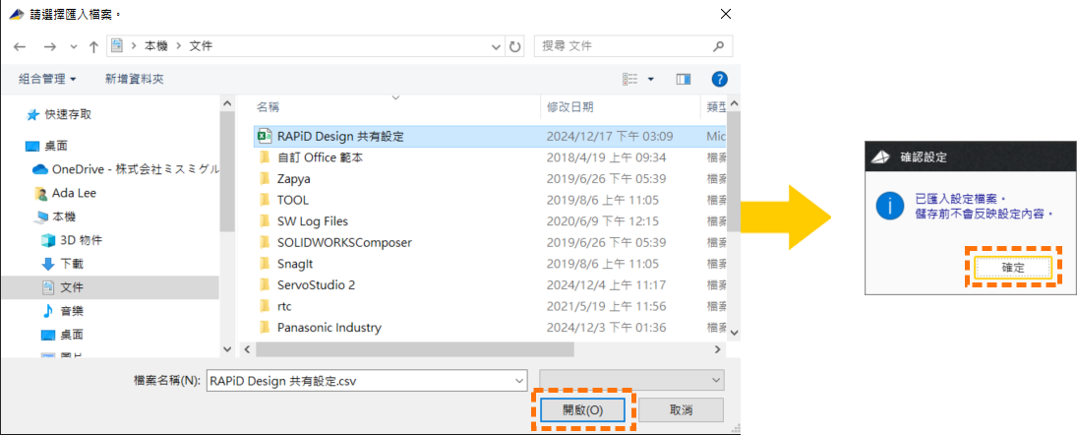Click the Excel icon of RAPiD Design file
The image size is (1077, 435).
tap(264, 136)
